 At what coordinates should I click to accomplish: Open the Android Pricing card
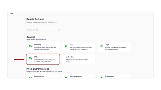[x=79, y=76]
